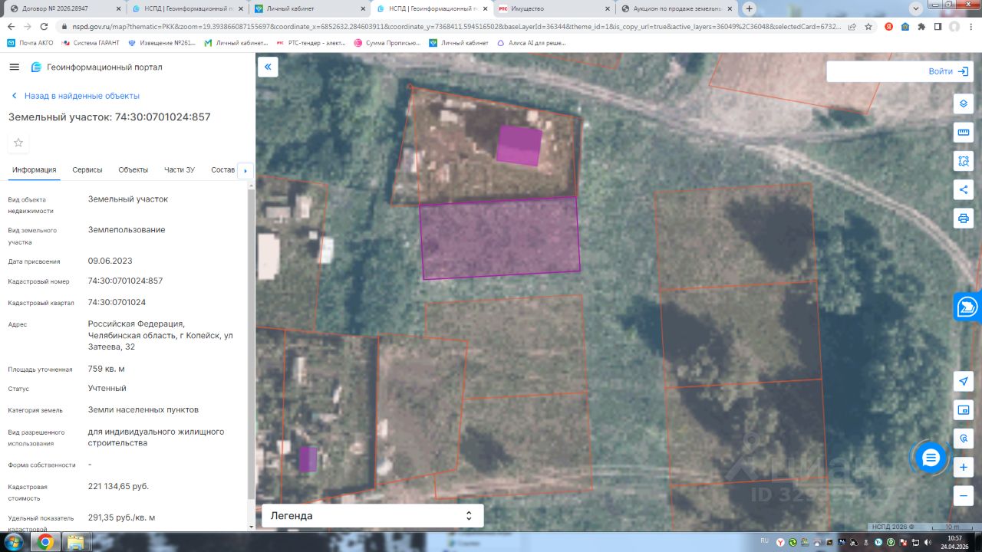Add the parcel to favorites with star icon
The width and height of the screenshot is (982, 552).
18,143
